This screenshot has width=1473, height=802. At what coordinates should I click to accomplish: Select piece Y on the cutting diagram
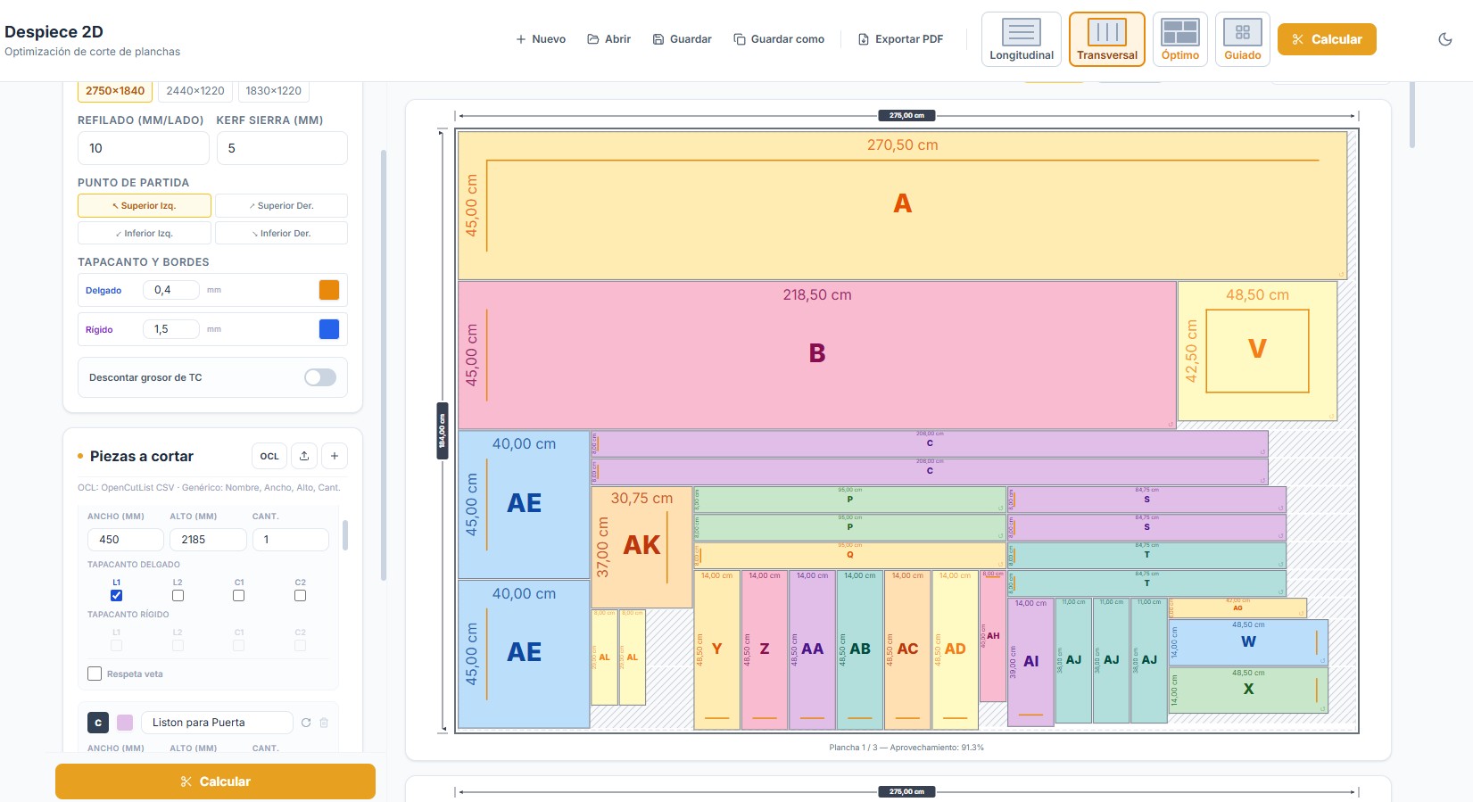pyautogui.click(x=716, y=649)
